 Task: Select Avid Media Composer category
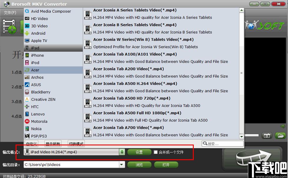(x=53, y=11)
